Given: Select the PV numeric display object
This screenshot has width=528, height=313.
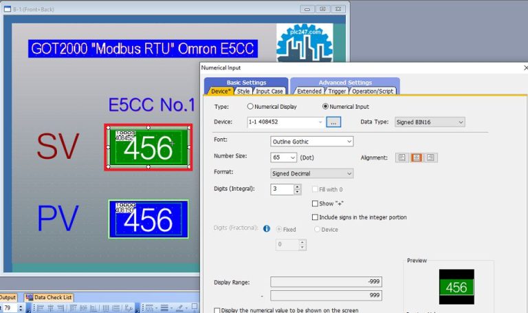Looking at the screenshot, I should [148, 219].
